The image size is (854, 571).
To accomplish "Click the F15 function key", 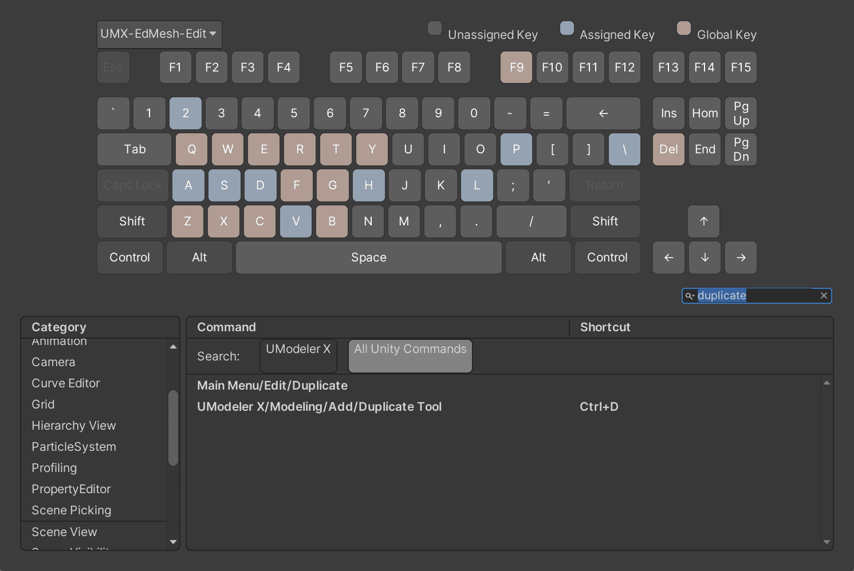I will (741, 68).
